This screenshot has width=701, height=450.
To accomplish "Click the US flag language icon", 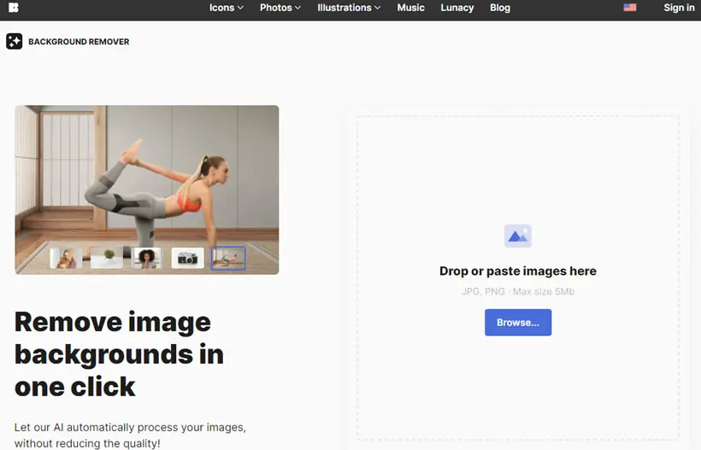I will coord(629,8).
